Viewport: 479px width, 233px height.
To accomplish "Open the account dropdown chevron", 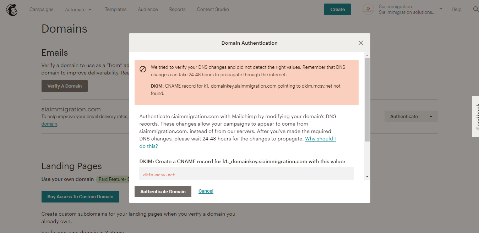I will (441, 9).
